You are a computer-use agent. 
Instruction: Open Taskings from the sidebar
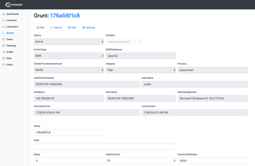11,46
